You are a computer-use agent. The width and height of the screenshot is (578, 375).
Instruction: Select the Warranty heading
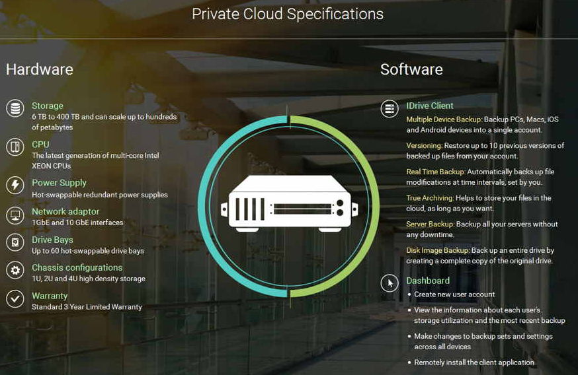(50, 296)
